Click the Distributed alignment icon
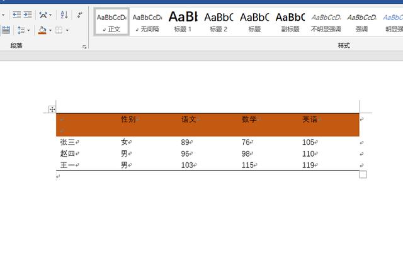 pyautogui.click(x=6, y=30)
